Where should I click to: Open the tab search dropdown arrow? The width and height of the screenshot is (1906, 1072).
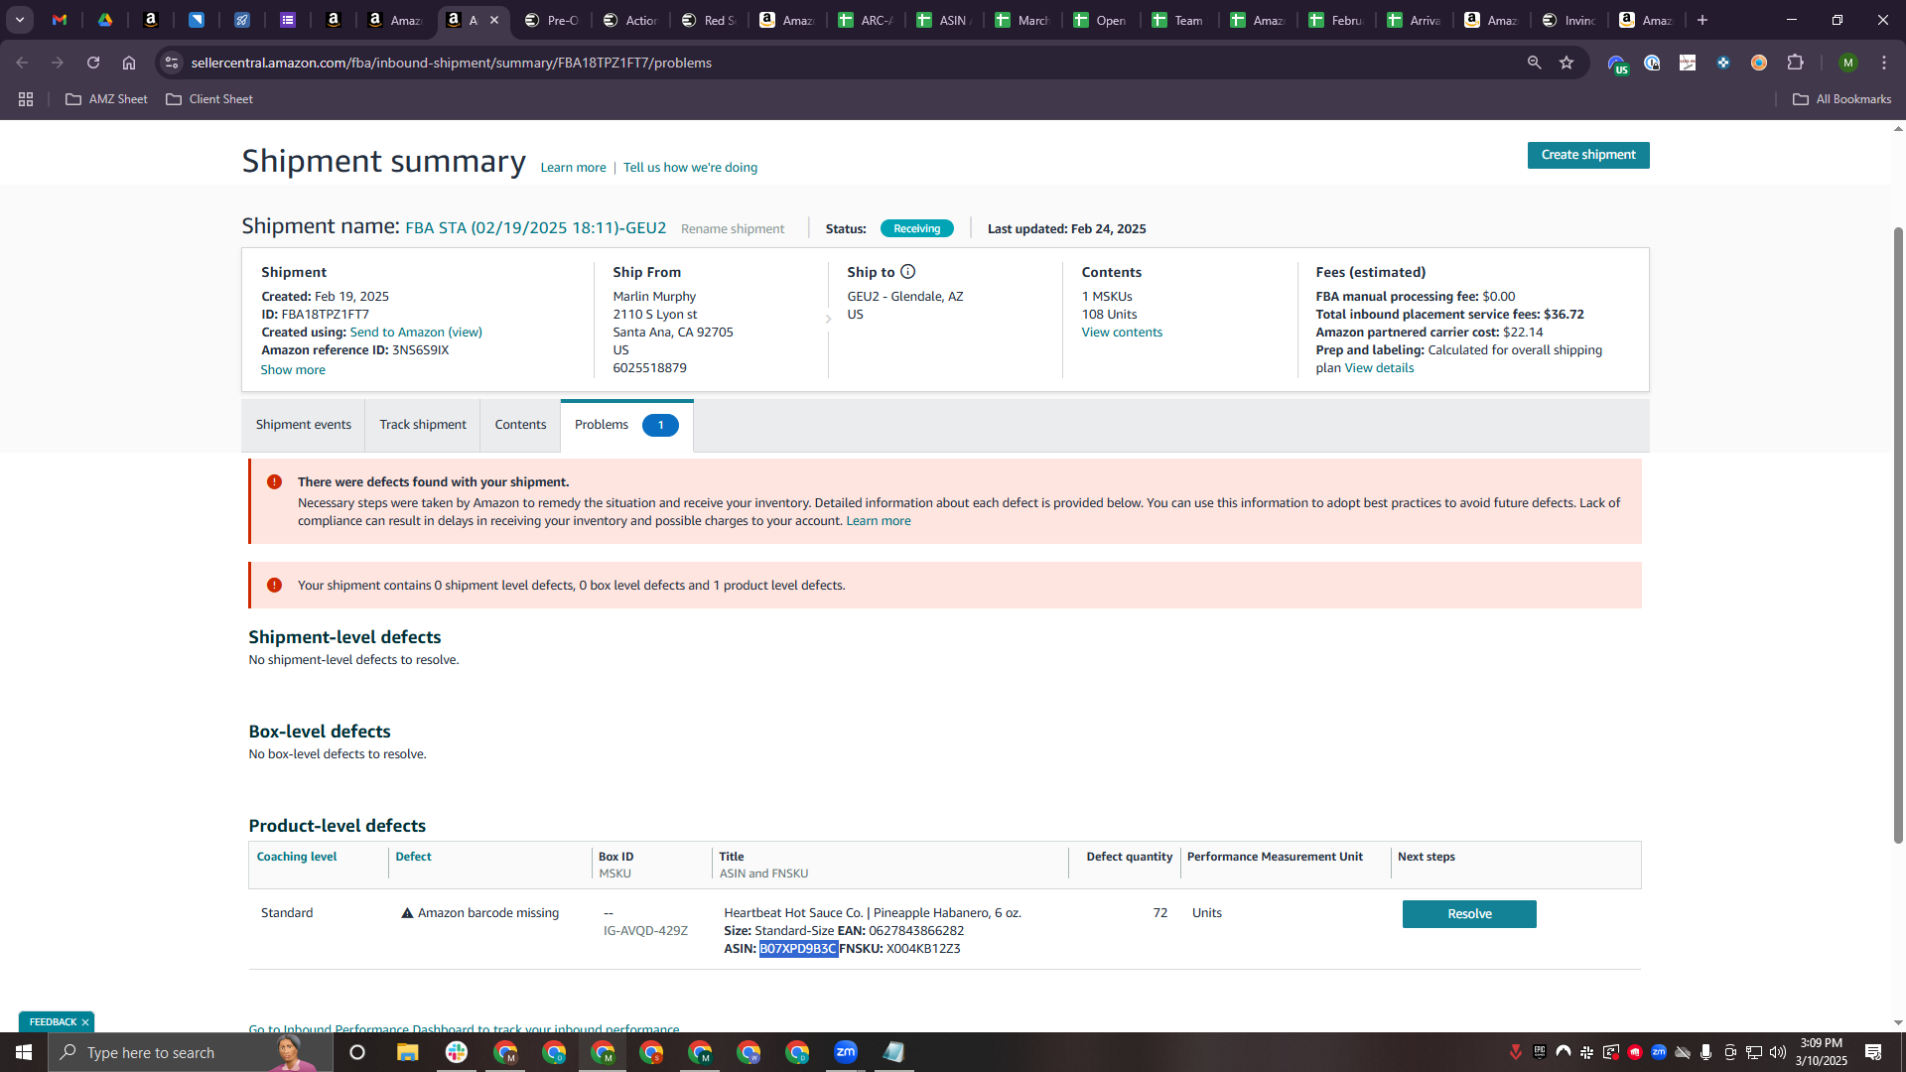click(x=20, y=20)
